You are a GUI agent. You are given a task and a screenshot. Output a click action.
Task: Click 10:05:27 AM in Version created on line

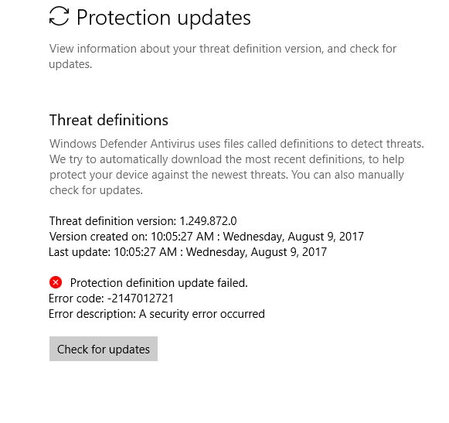pyautogui.click(x=182, y=237)
